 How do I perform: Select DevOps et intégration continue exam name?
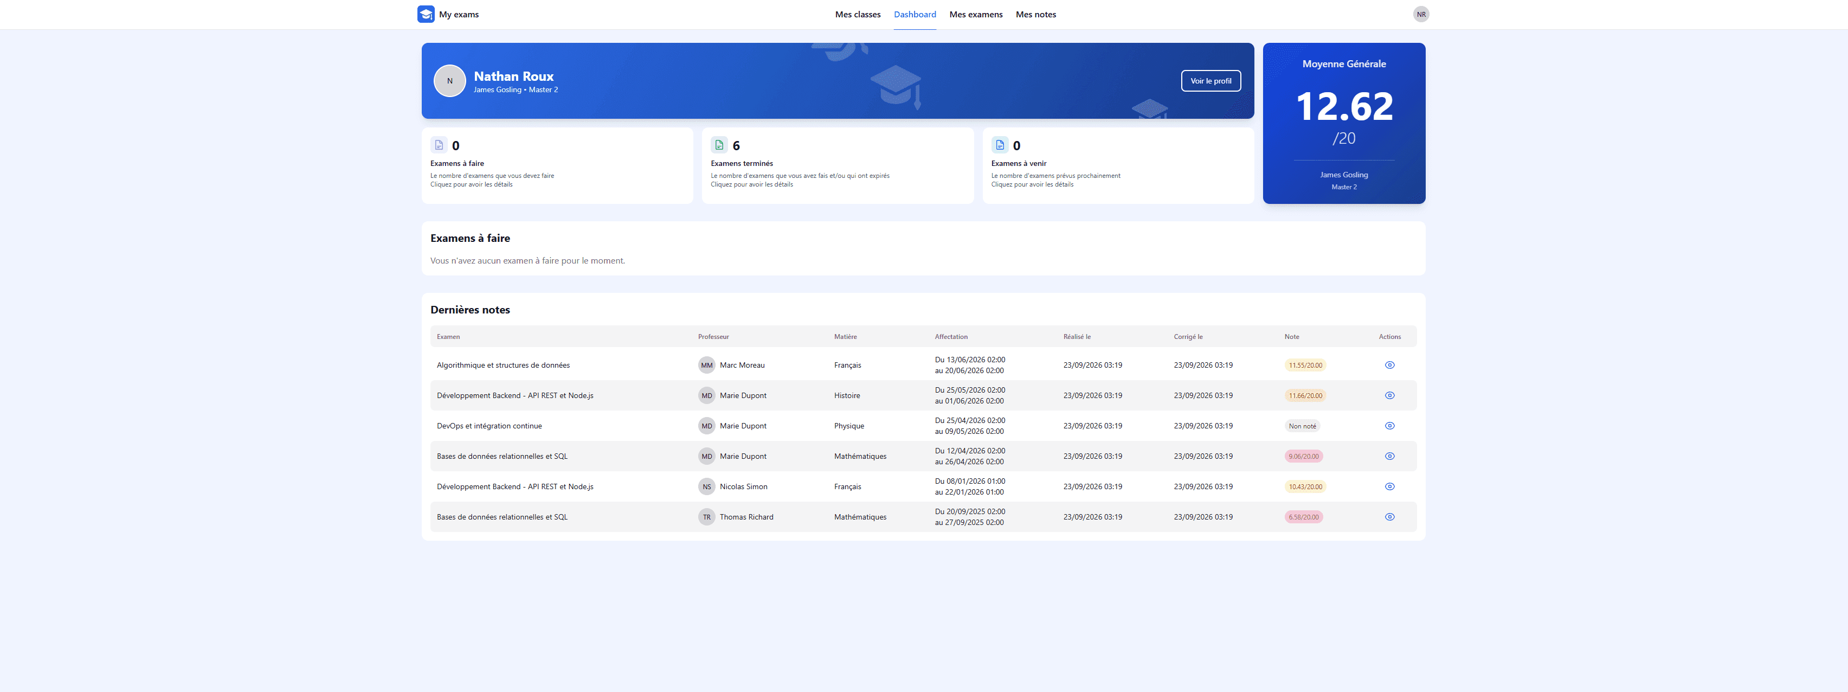pos(490,426)
